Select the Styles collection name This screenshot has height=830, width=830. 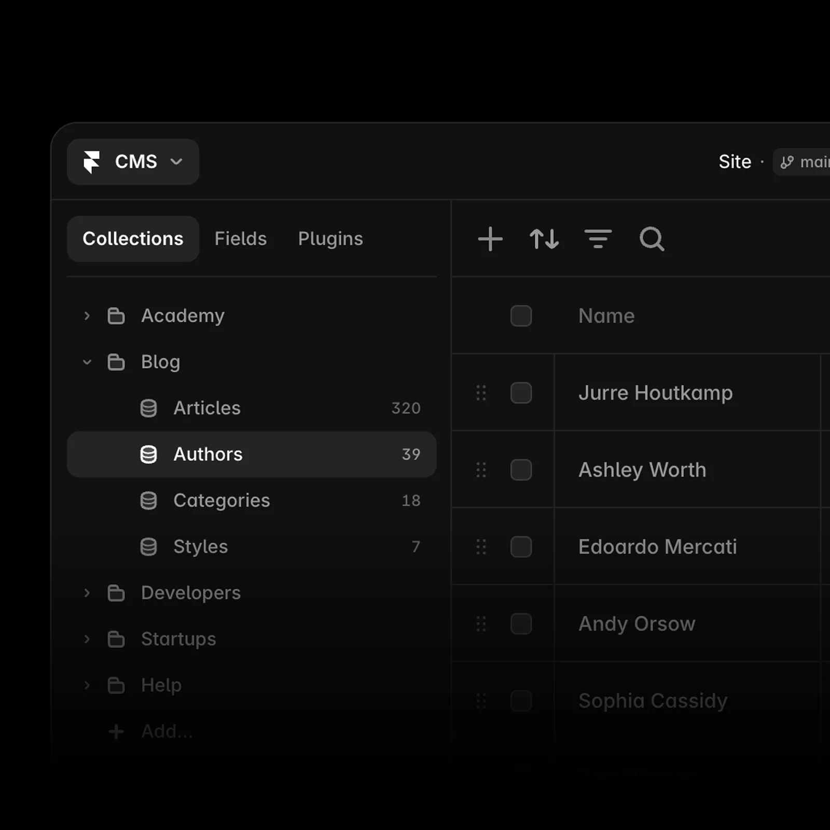pyautogui.click(x=200, y=547)
